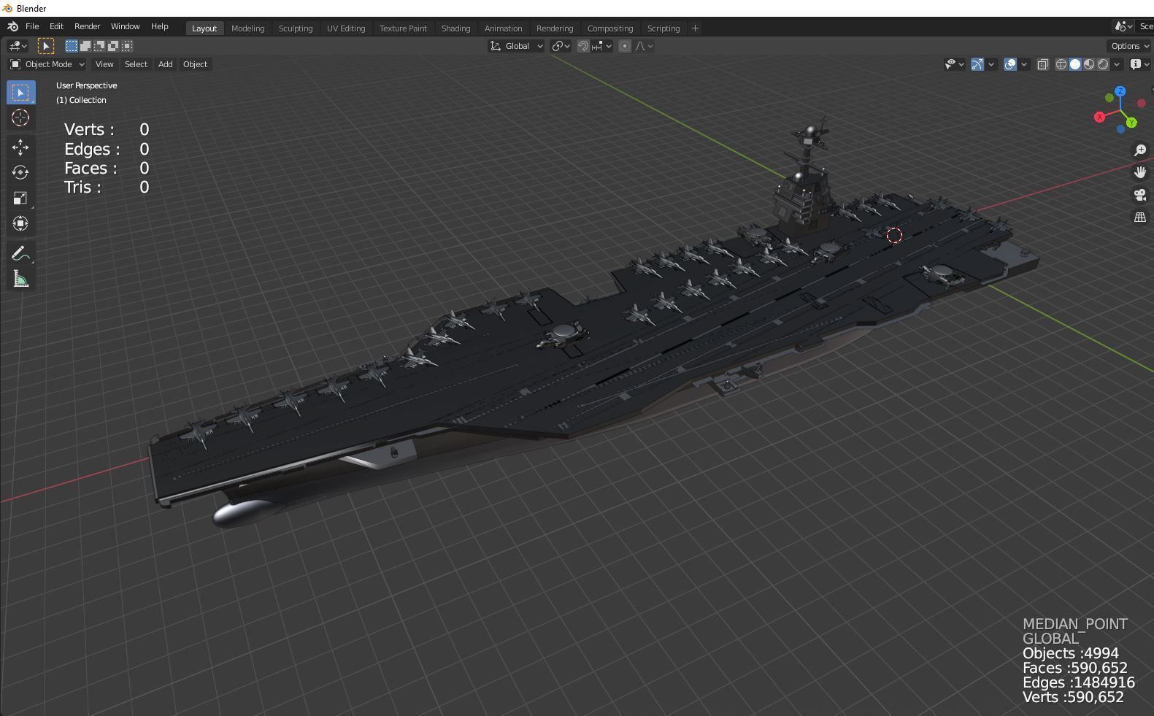Click the active tool arrow icon in header

45,46
